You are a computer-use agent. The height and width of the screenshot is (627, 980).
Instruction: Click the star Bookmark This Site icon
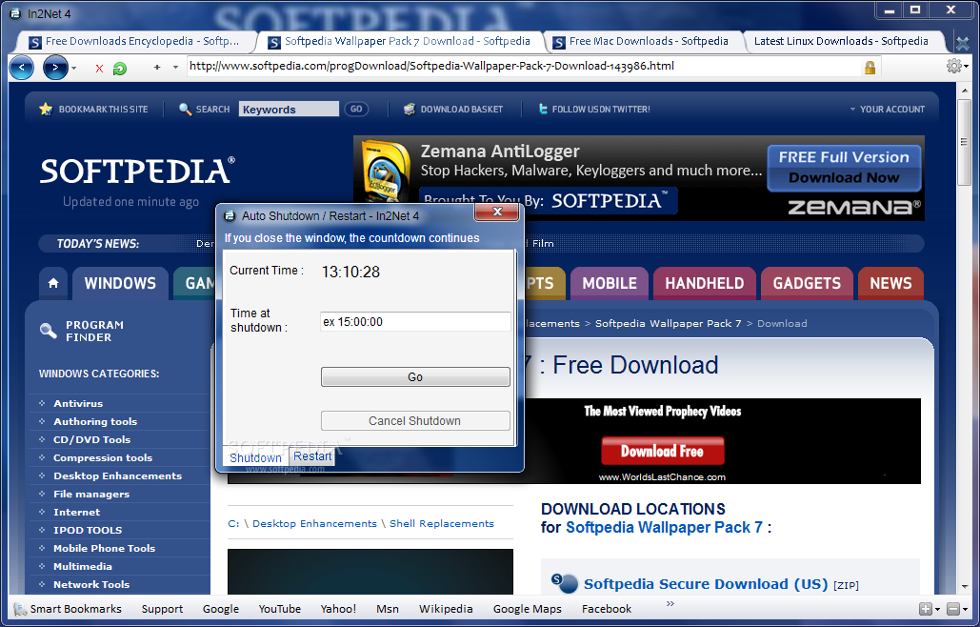pos(46,110)
